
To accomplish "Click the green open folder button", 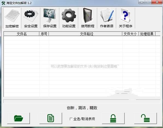I will coord(19,118).
